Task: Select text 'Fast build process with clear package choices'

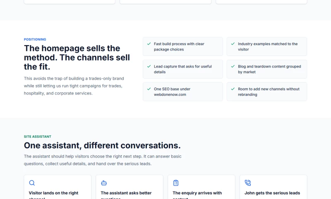Action: tap(179, 46)
